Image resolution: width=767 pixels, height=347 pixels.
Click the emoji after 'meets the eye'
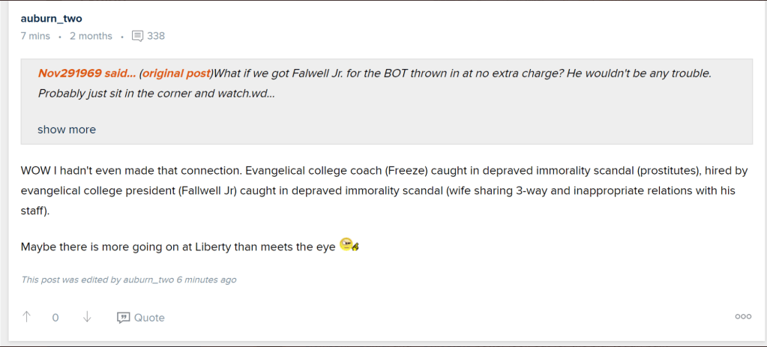tap(349, 245)
